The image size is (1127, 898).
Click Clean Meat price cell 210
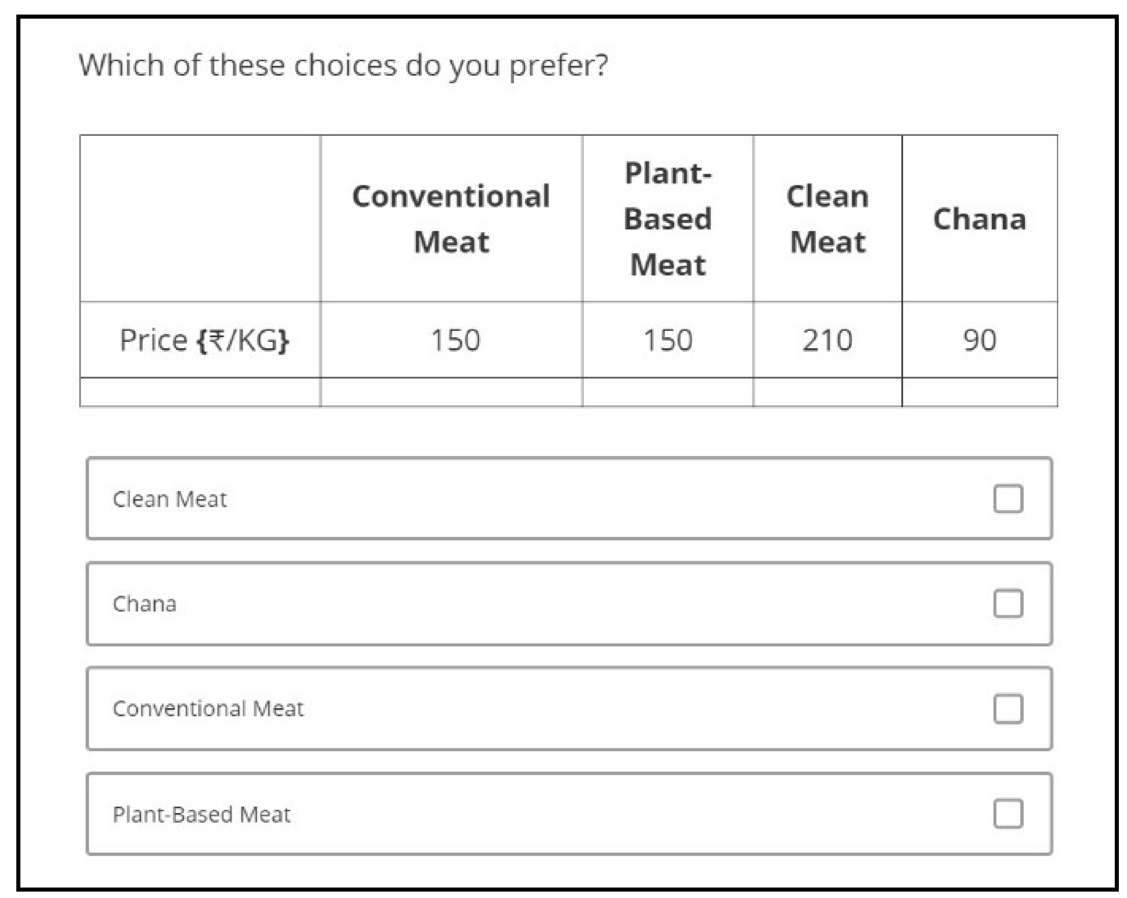pos(827,340)
